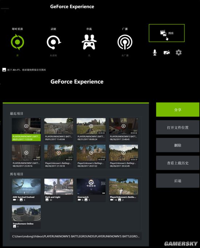Click the Delete (删除) button

click(177, 145)
